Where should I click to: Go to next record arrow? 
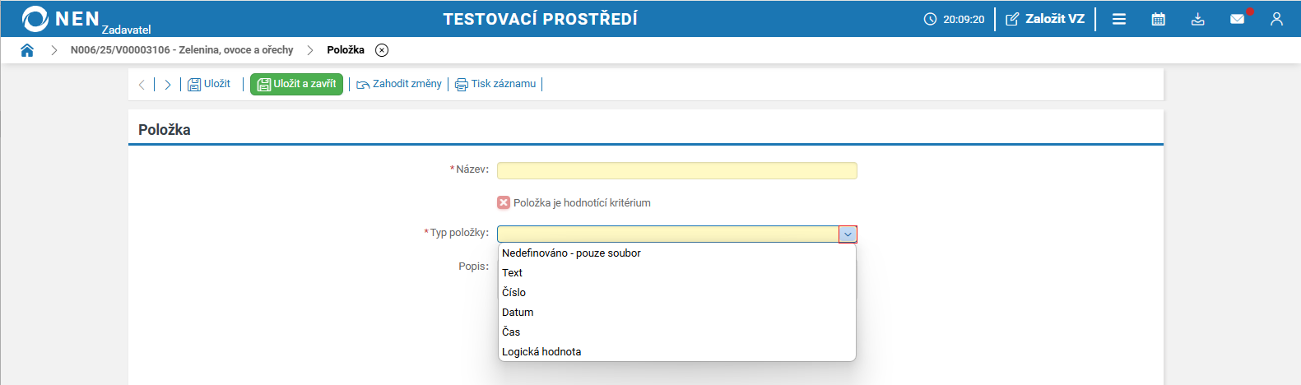pyautogui.click(x=168, y=85)
